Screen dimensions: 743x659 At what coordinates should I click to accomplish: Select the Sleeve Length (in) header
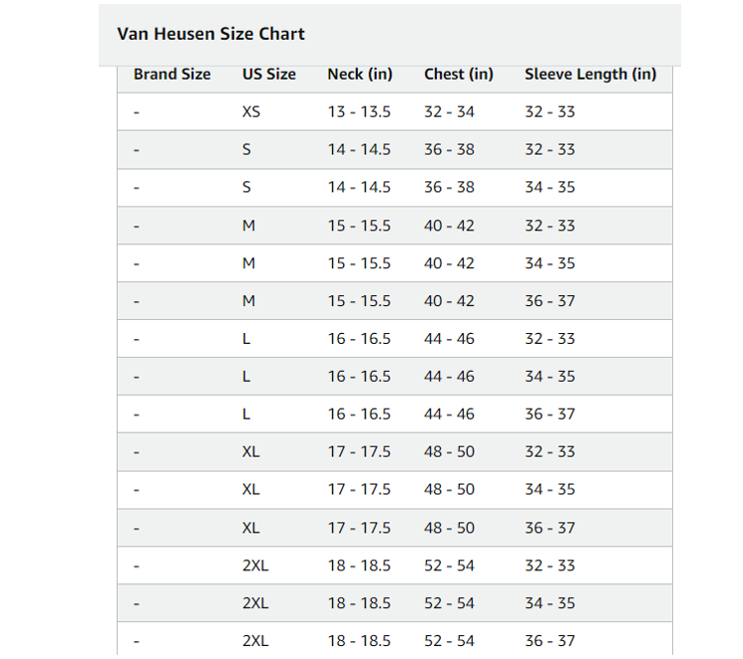point(590,75)
